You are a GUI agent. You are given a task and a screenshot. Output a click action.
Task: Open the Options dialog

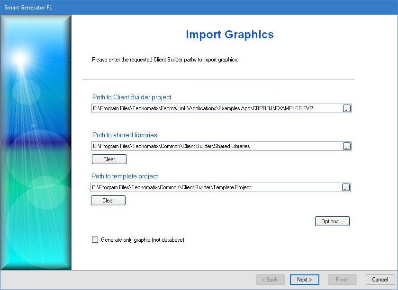pos(332,221)
